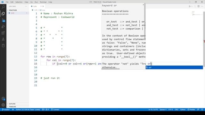Screen dimensions: 205x115
Task: Select the 1.py editor tab
Action: pyautogui.click(x=37, y=6)
